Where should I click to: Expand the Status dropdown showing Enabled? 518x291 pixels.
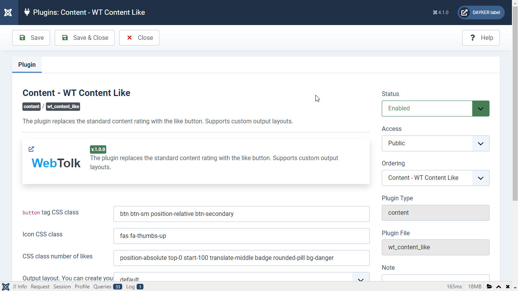(x=435, y=109)
